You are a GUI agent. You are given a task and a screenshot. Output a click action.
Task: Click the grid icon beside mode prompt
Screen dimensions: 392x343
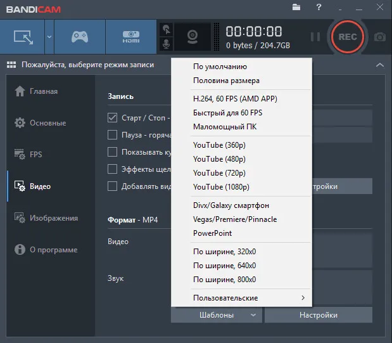coord(11,65)
